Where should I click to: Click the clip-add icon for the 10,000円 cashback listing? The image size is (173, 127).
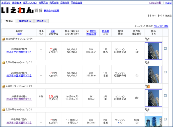tap(147, 39)
